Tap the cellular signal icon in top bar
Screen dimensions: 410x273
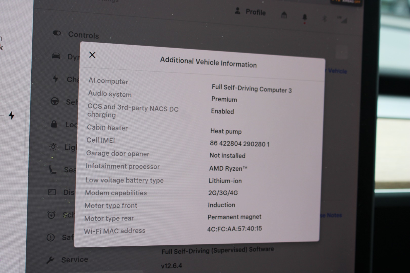pos(342,19)
